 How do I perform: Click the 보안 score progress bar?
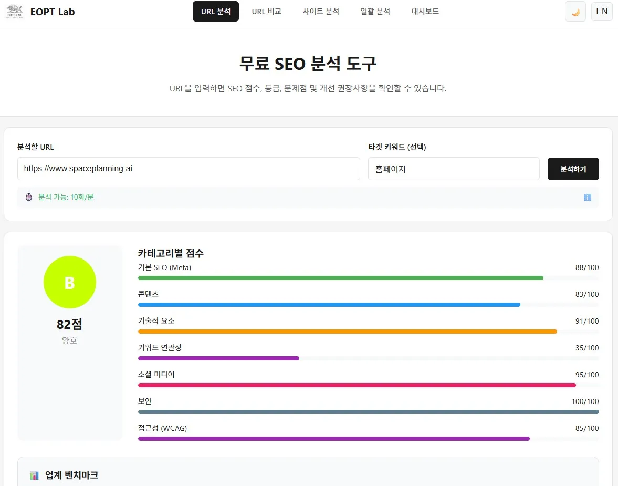(368, 412)
